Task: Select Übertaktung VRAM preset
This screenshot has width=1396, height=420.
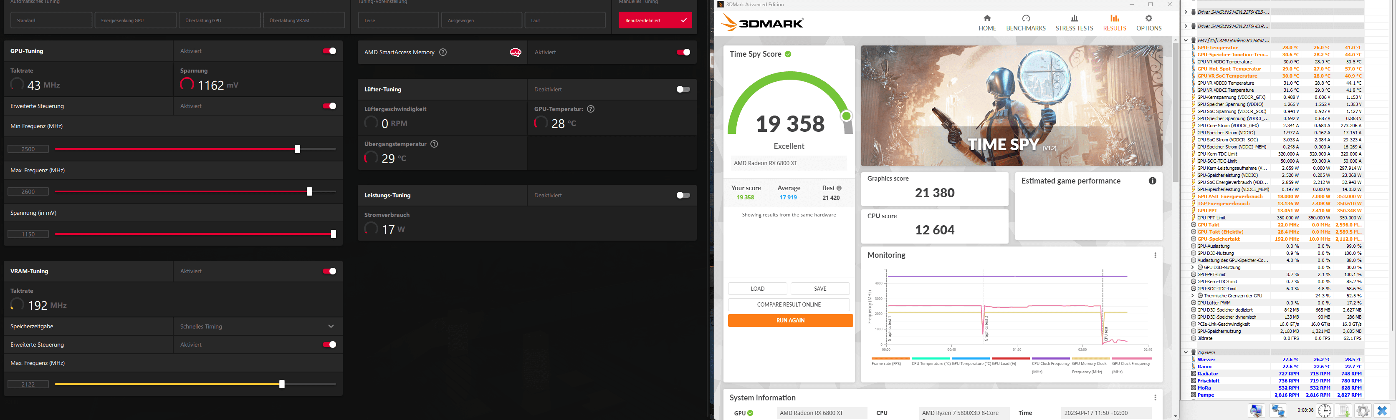Action: (x=304, y=20)
